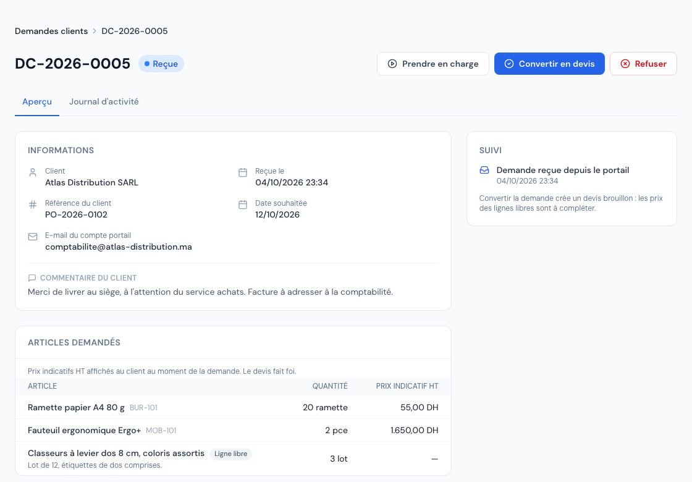Click the email comptabilite@atlas-distribution.ma
The height and width of the screenshot is (482, 692).
point(118,247)
